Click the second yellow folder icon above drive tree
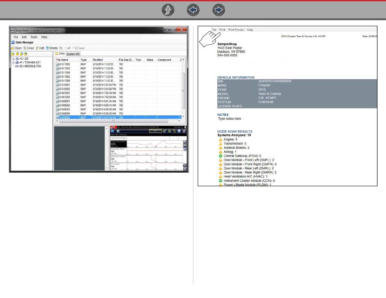Viewport: 386px width, 298px height. [17, 54]
